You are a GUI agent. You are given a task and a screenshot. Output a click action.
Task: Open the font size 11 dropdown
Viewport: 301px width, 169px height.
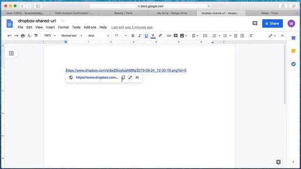tap(120, 36)
